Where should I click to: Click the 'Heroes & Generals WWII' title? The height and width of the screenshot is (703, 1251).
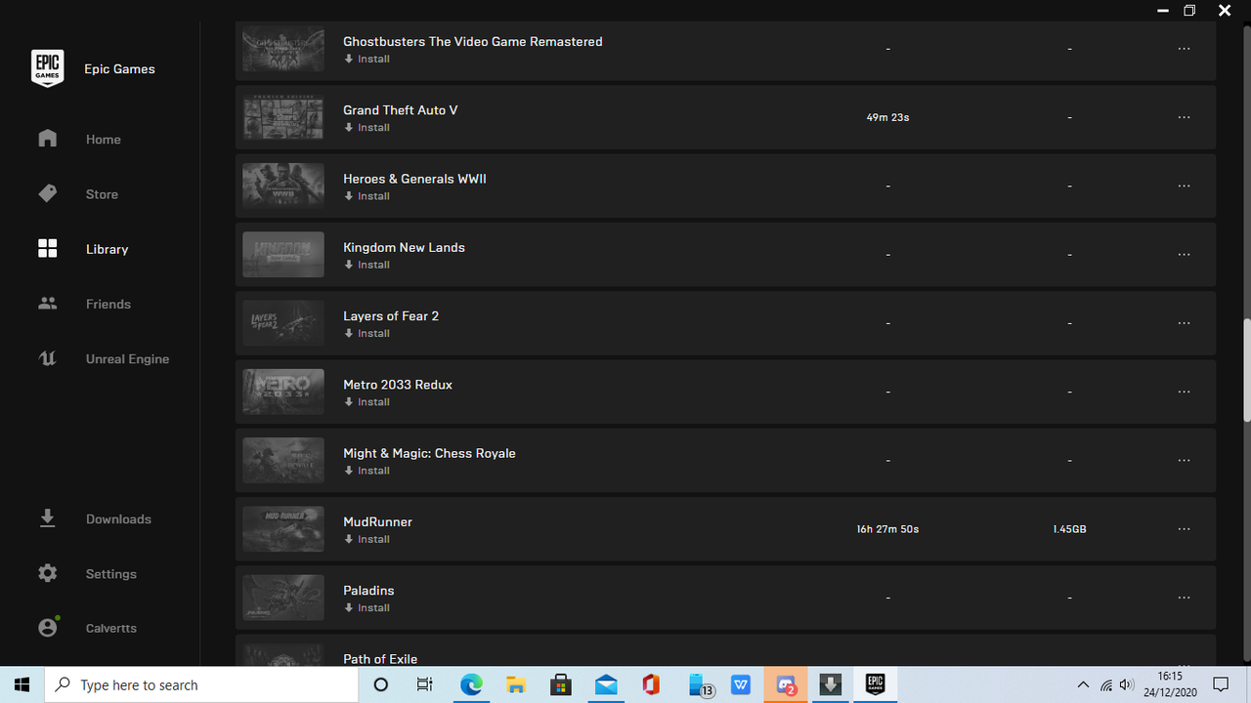pyautogui.click(x=414, y=179)
